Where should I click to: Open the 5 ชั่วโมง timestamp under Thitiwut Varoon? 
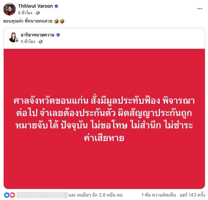pos(25,13)
